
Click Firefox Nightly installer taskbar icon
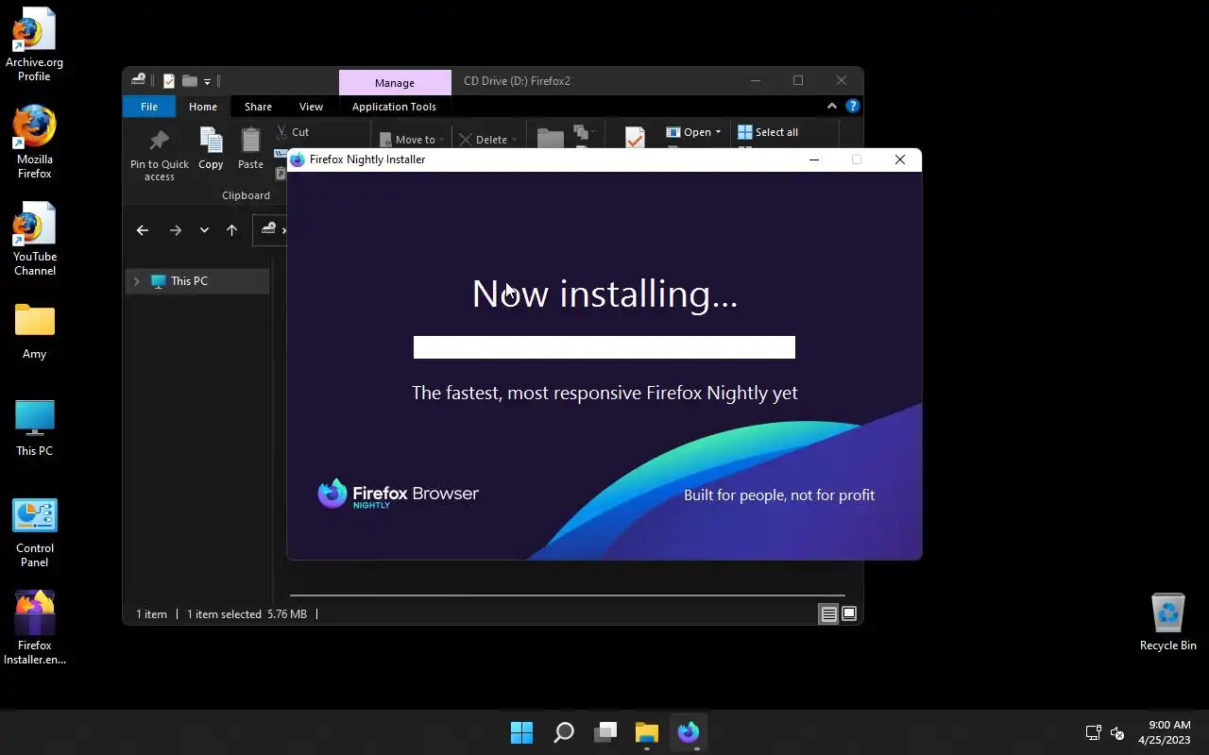point(689,732)
